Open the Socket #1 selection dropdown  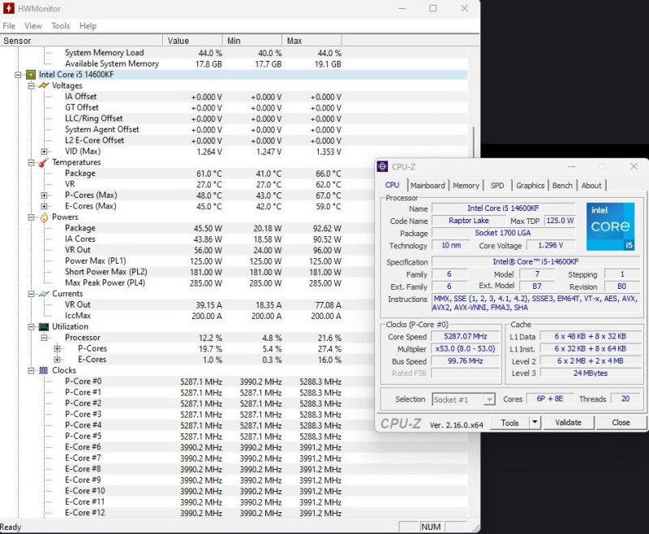[x=463, y=399]
